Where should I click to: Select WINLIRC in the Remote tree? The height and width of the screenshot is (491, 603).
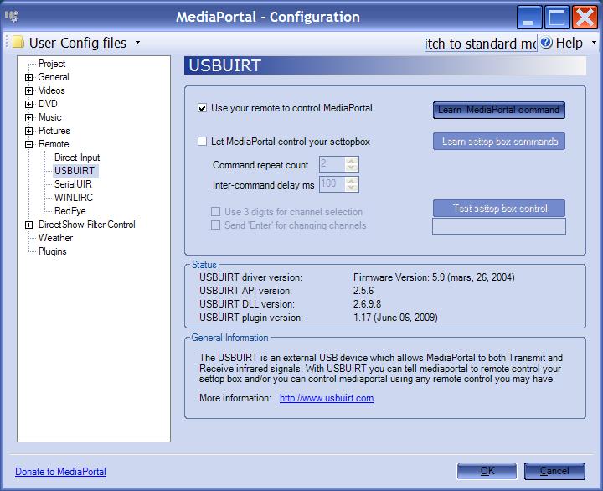click(x=73, y=198)
